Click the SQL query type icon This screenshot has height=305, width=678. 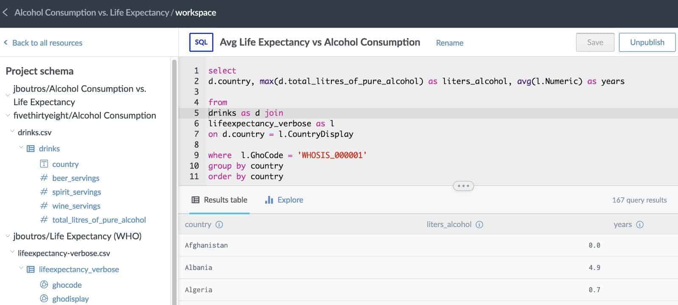coord(201,42)
